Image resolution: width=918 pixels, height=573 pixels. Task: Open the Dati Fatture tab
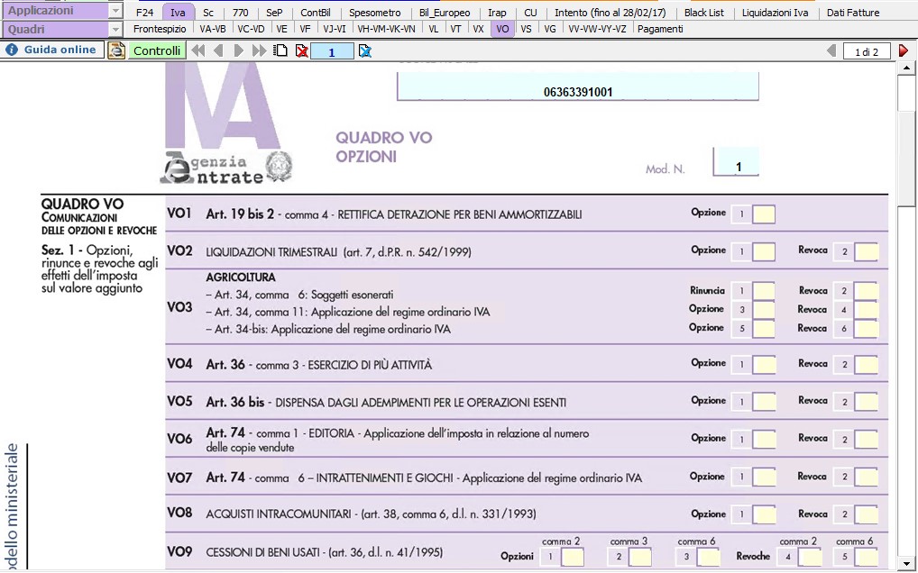pyautogui.click(x=852, y=13)
